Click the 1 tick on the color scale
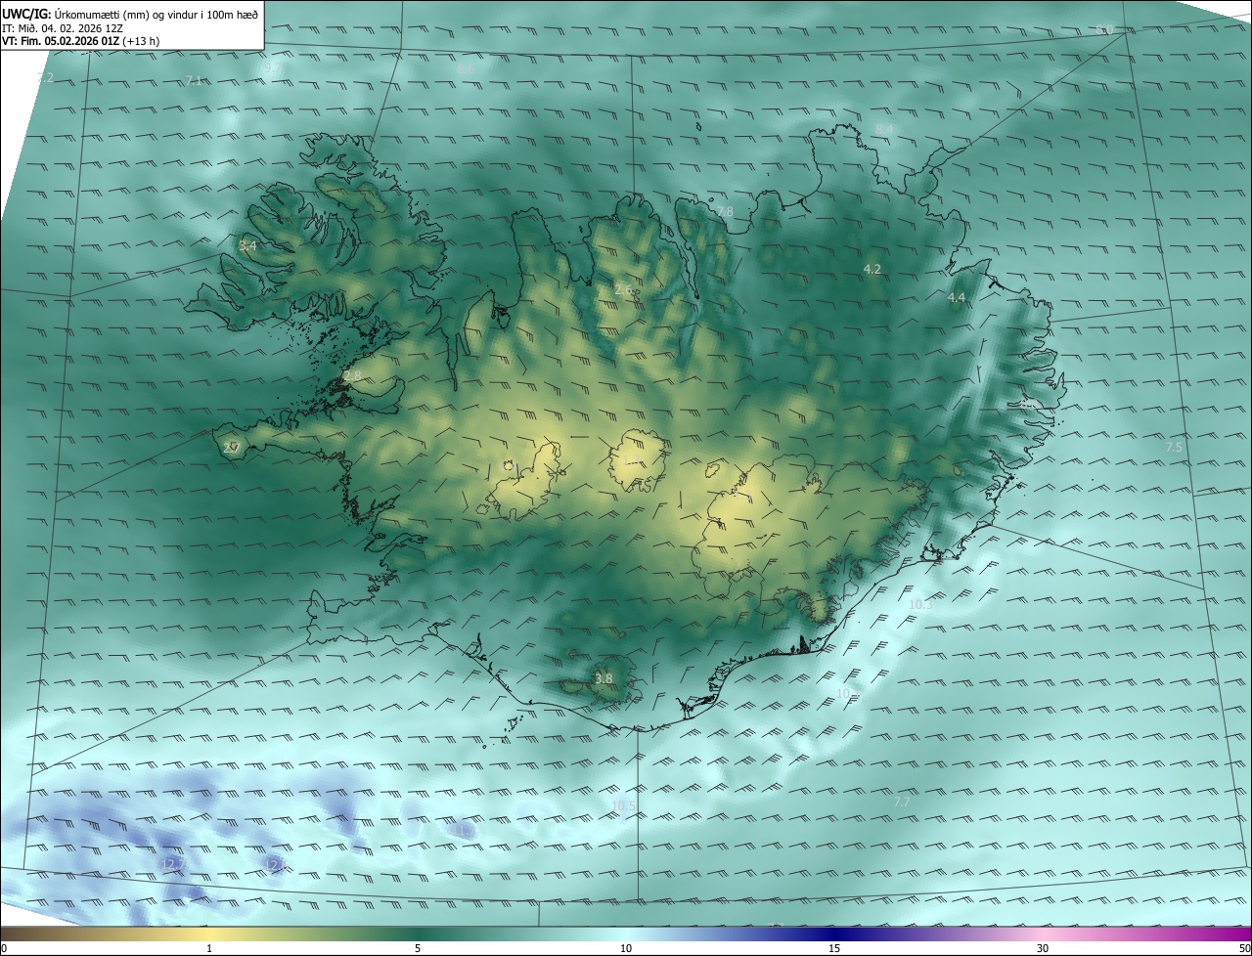 click(x=209, y=948)
